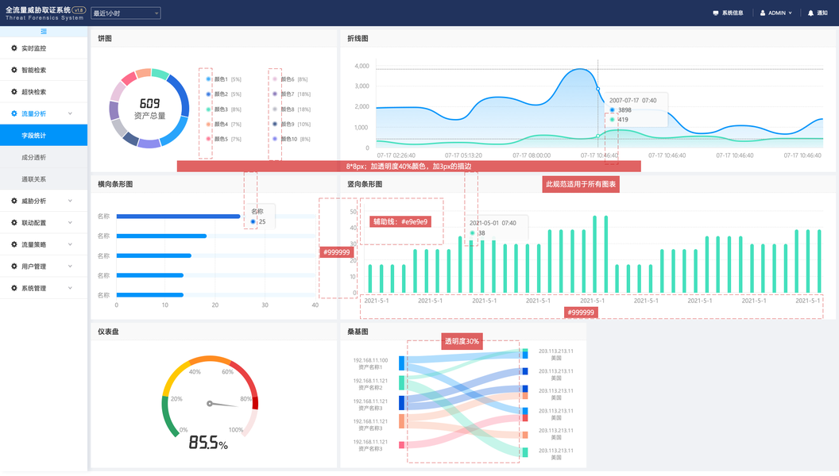Click the 609 资产总量 total in donut center
This screenshot has width=839, height=476.
149,109
